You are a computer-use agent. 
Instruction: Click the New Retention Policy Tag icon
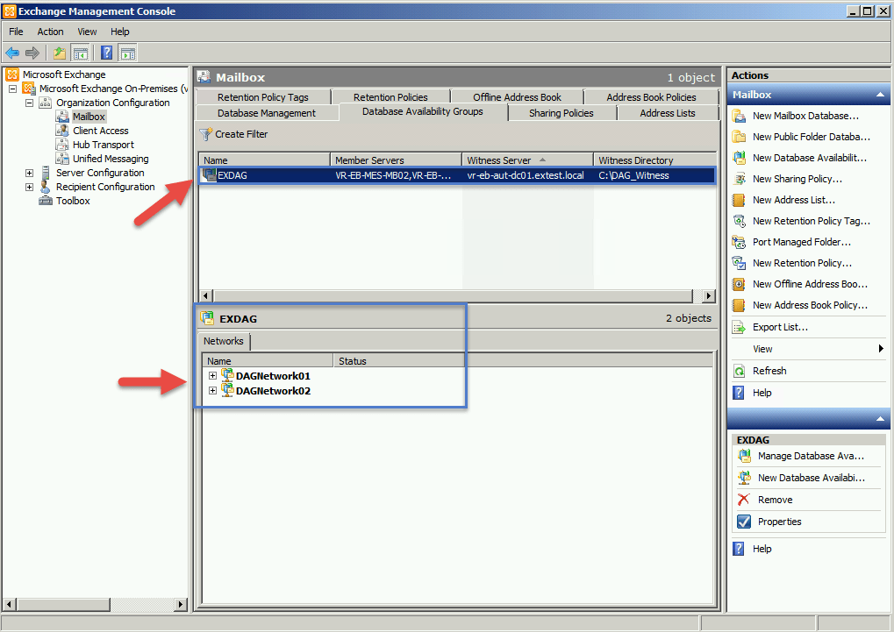pos(739,221)
